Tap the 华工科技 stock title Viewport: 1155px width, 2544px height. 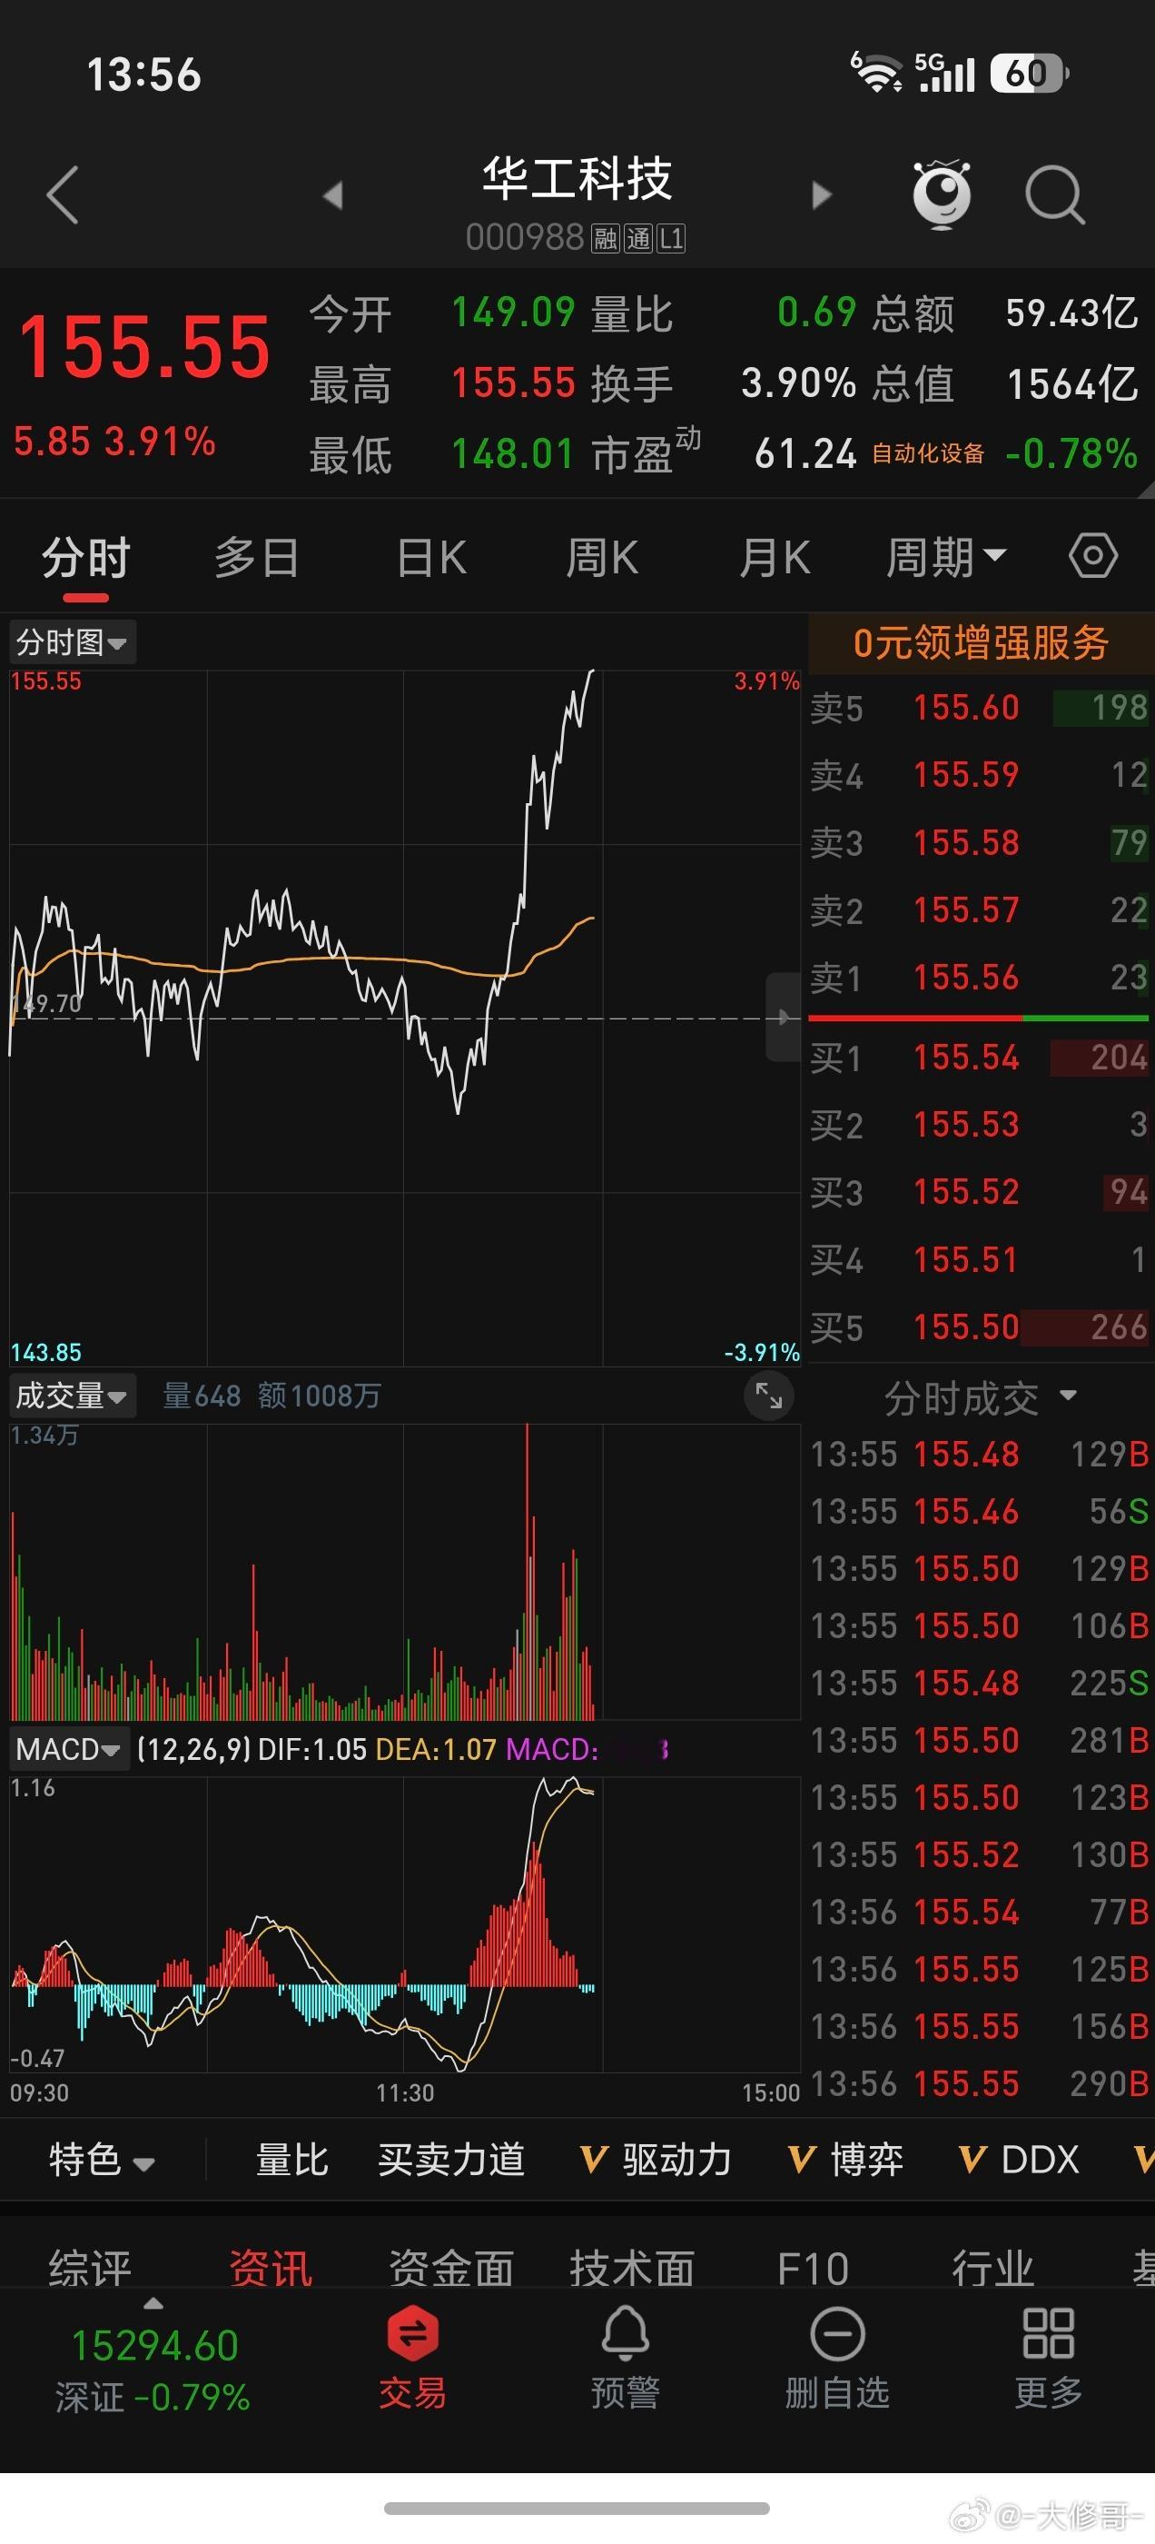coord(577,179)
